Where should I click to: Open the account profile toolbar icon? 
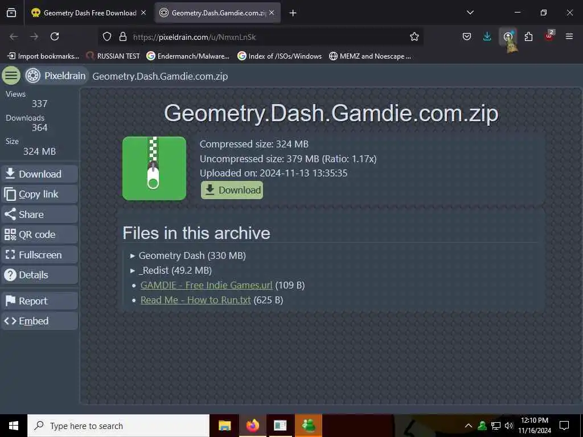[x=508, y=37]
